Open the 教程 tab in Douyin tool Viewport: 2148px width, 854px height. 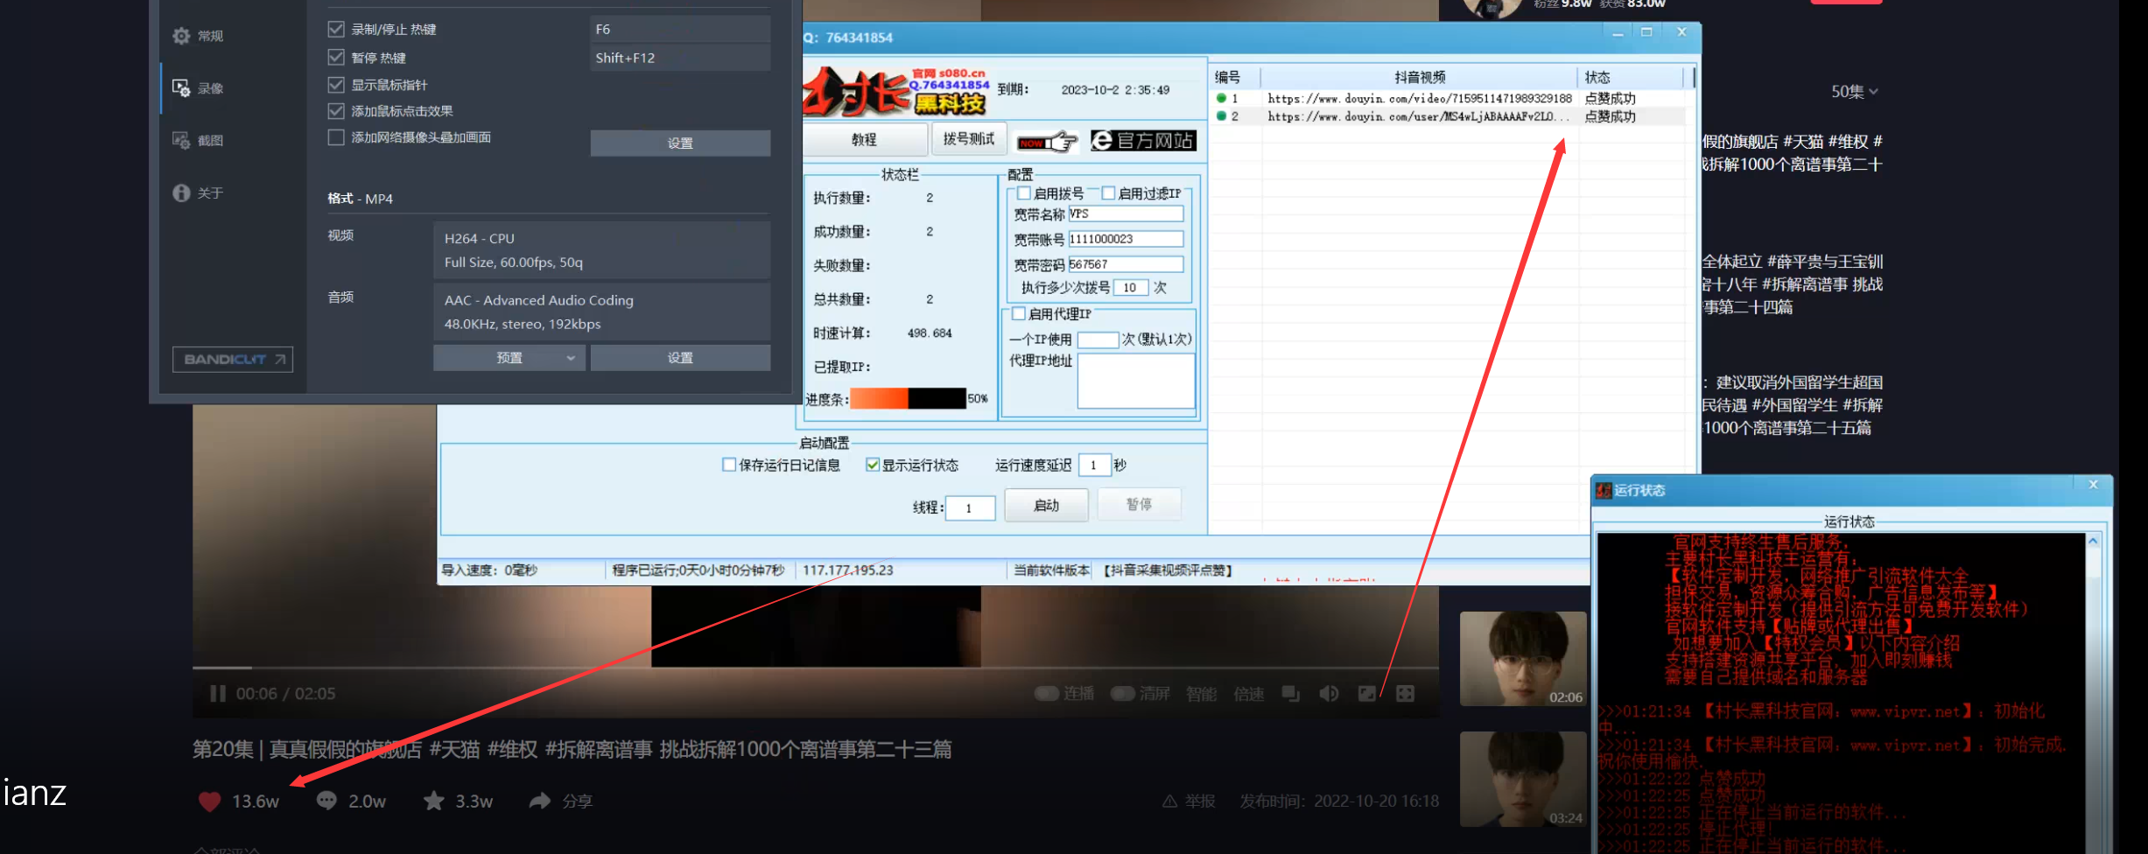pos(865,140)
